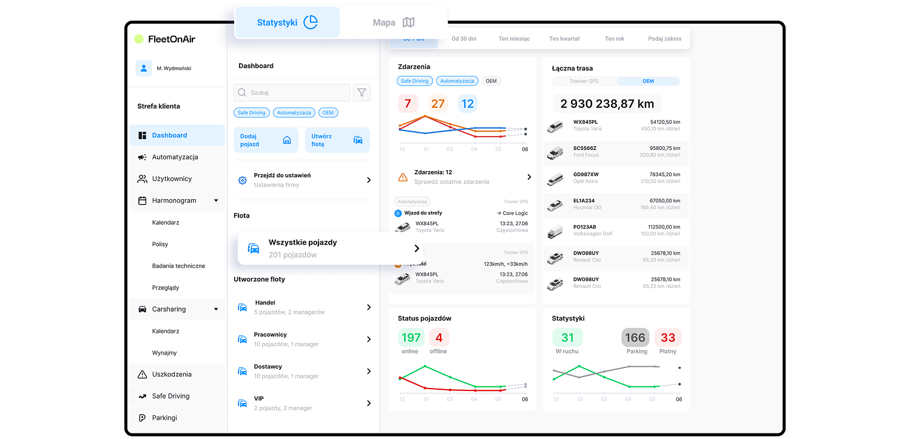Select the Od 30 dni range
Image resolution: width=910 pixels, height=439 pixels.
(x=463, y=39)
